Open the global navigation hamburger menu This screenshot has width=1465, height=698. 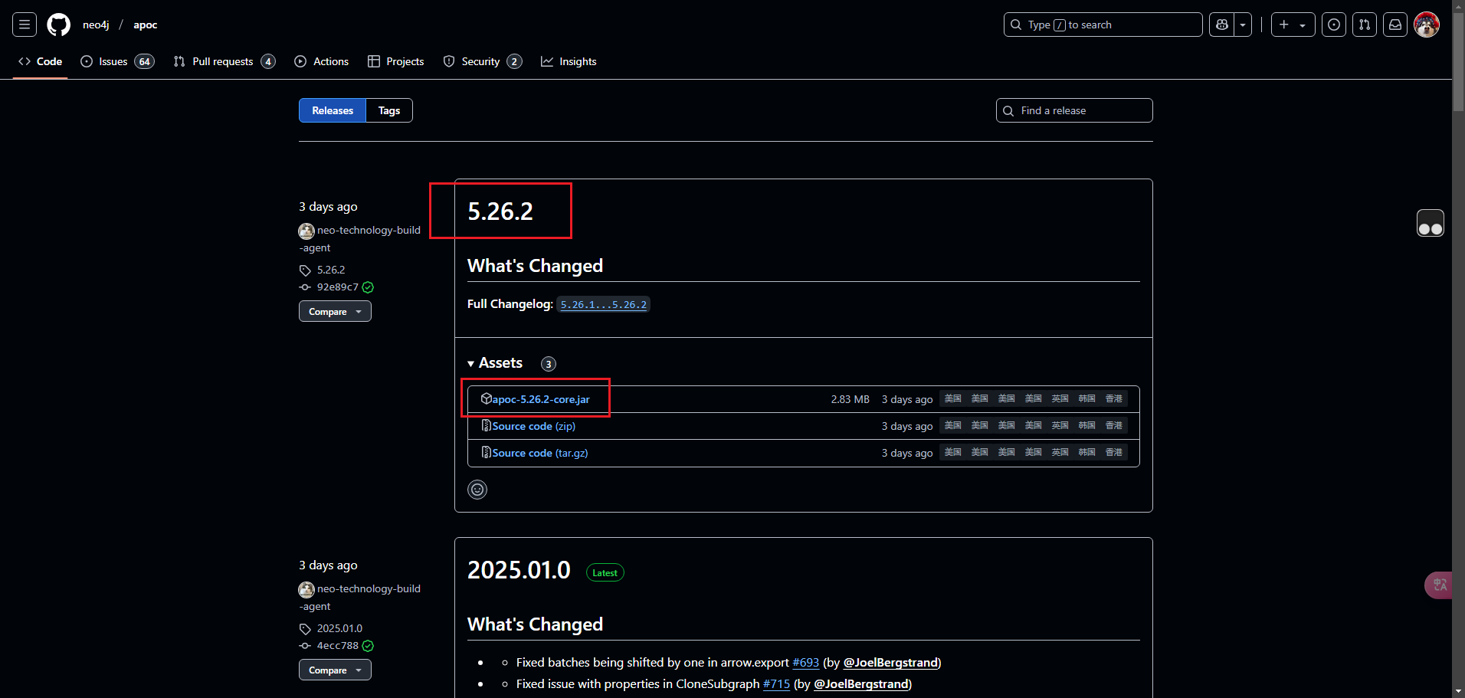[25, 25]
